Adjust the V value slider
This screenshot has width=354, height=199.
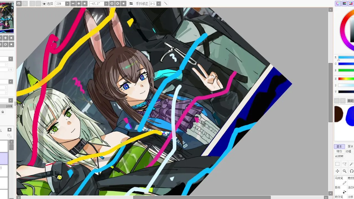[346, 92]
